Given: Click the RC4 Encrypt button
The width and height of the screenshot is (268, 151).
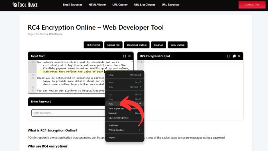Looking at the screenshot, I should (x=93, y=45).
